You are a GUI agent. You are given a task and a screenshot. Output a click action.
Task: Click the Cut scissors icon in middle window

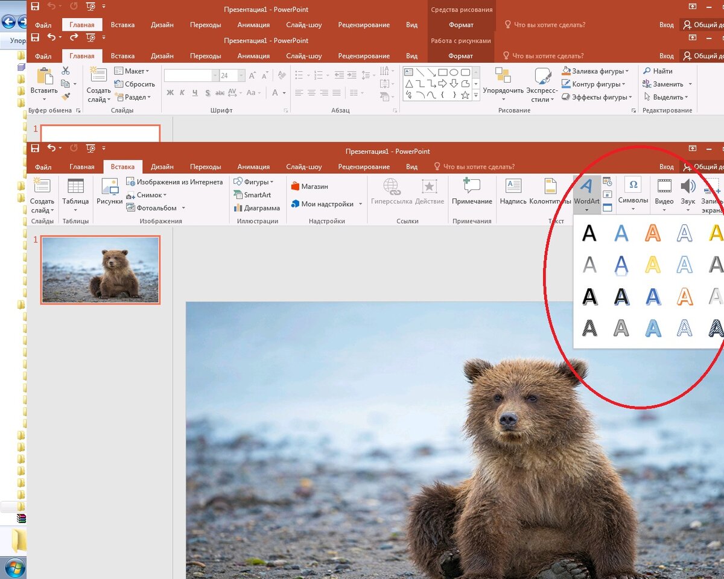coord(66,71)
